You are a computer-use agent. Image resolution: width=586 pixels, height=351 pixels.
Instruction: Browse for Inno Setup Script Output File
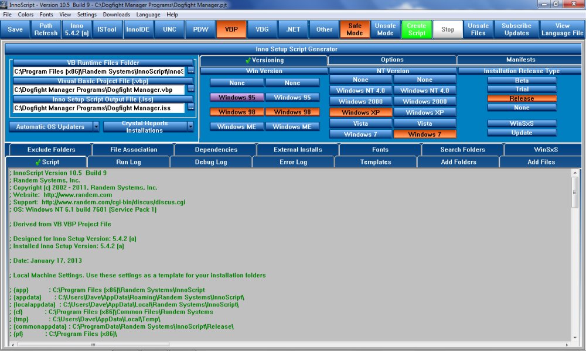(x=191, y=108)
